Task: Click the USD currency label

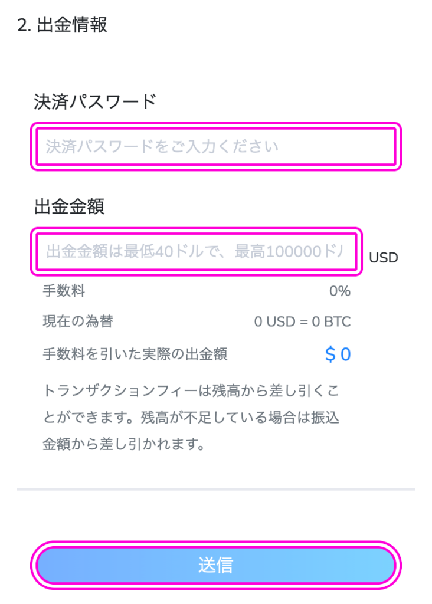Action: tap(384, 258)
